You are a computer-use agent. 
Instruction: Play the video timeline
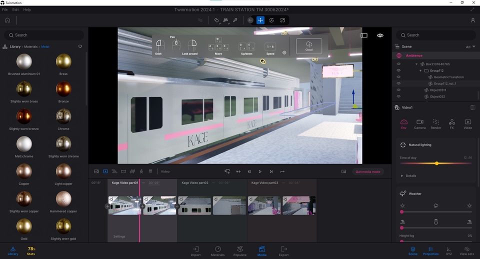click(260, 171)
